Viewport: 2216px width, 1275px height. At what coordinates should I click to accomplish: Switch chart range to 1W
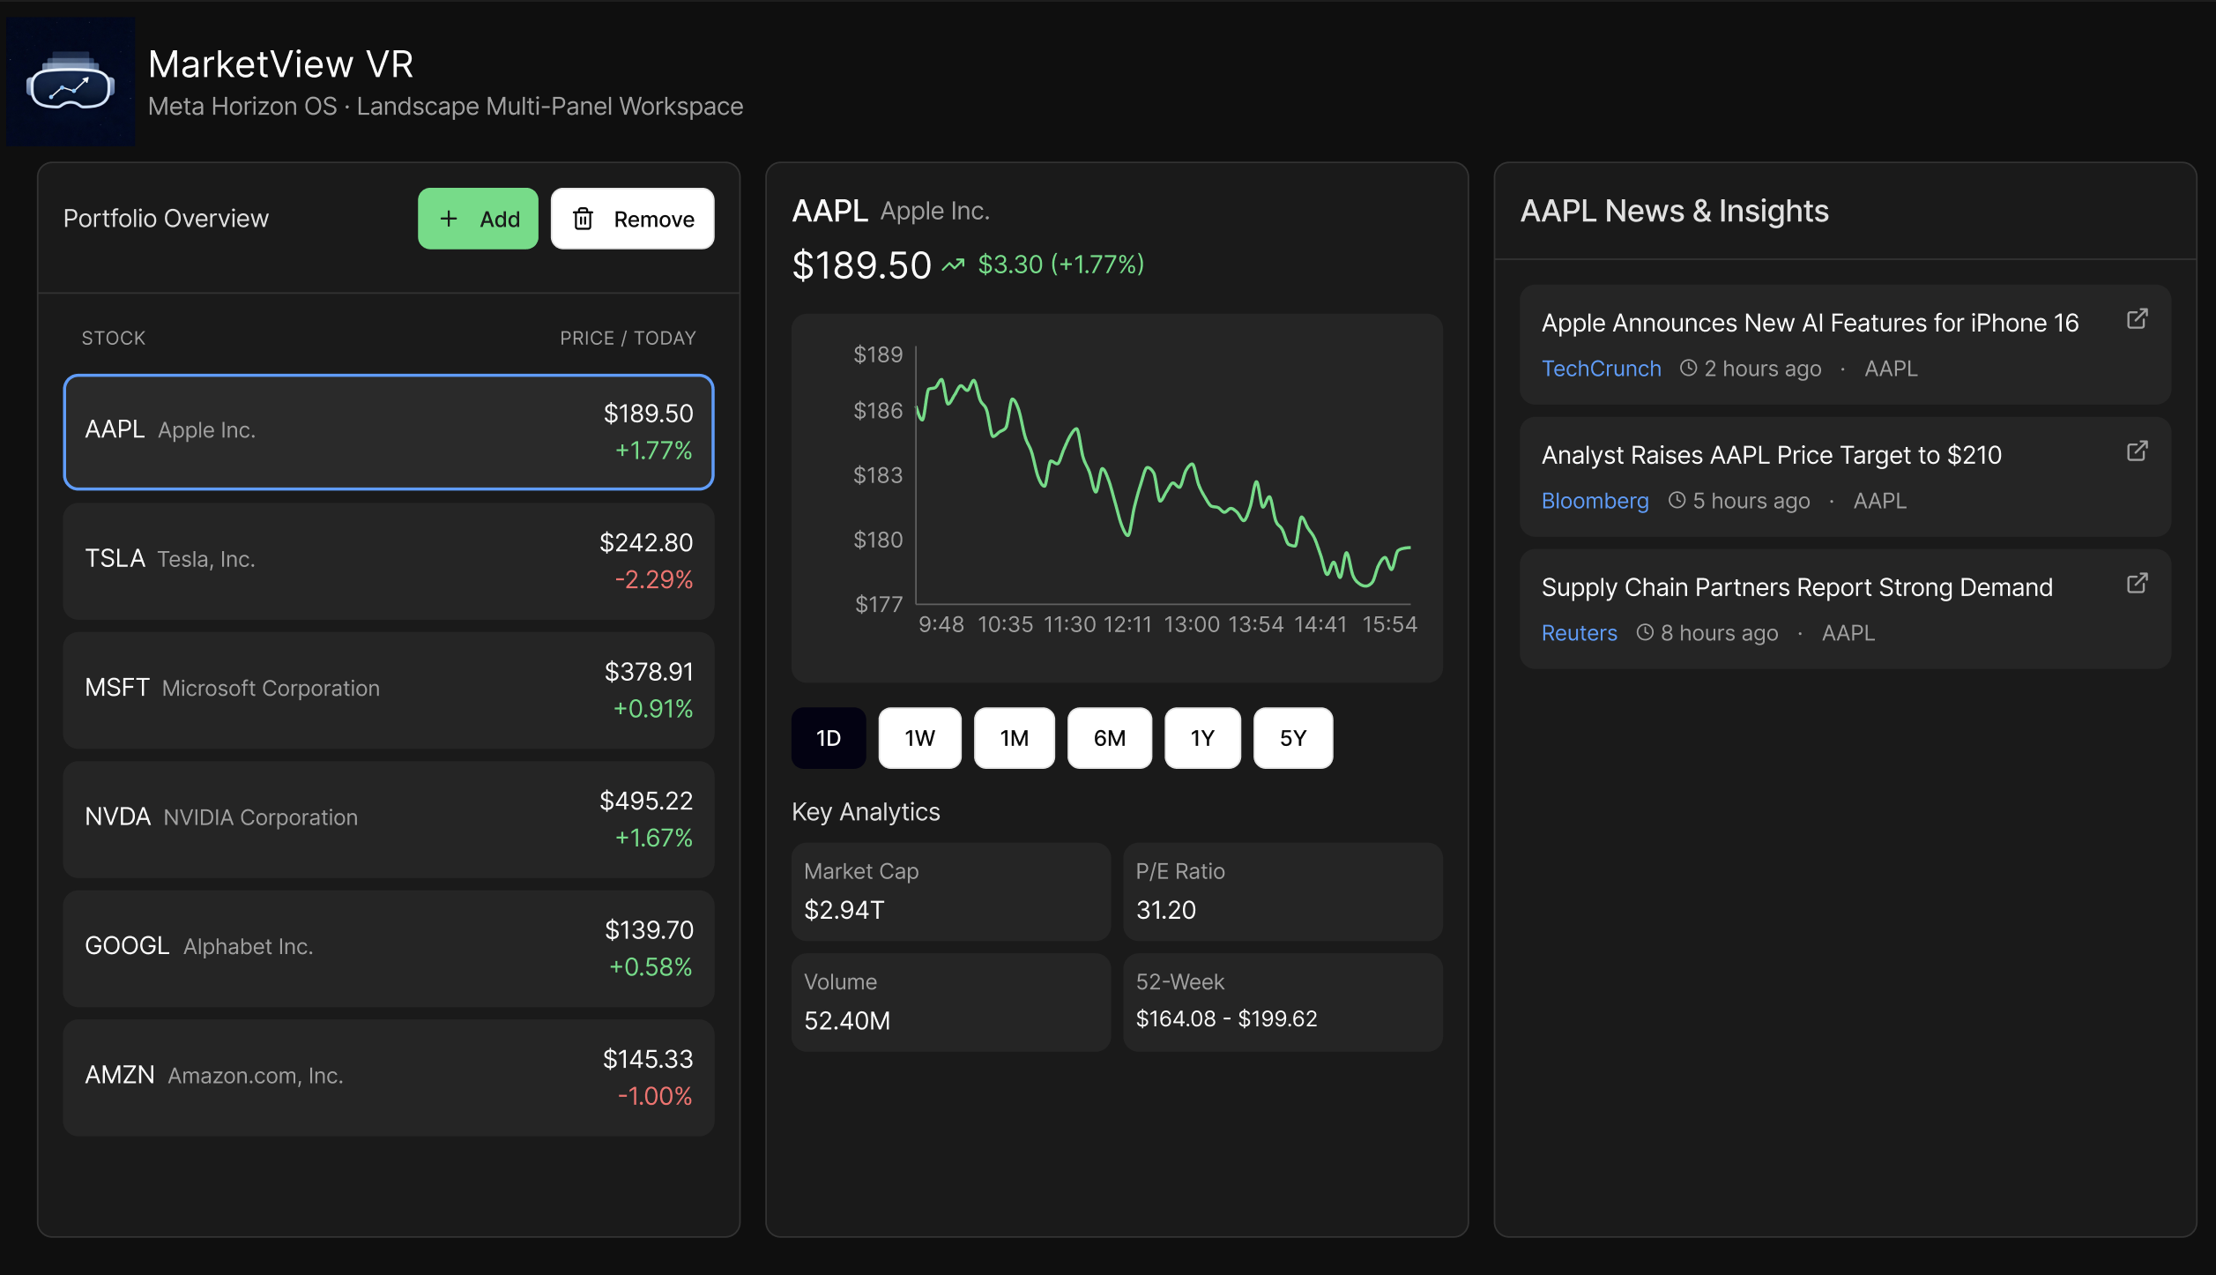pyautogui.click(x=919, y=738)
